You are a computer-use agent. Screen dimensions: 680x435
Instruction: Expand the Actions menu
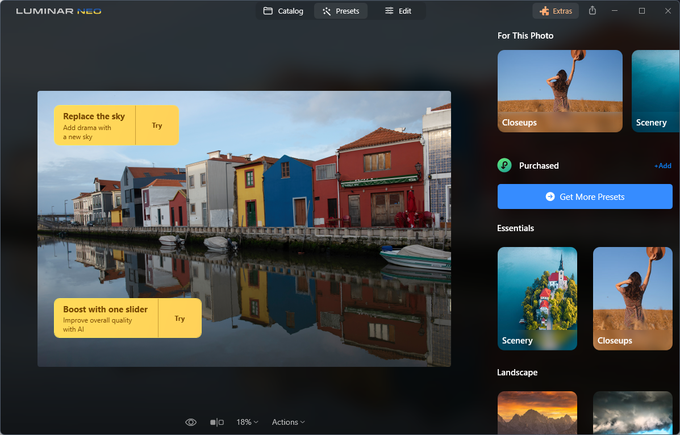(289, 422)
